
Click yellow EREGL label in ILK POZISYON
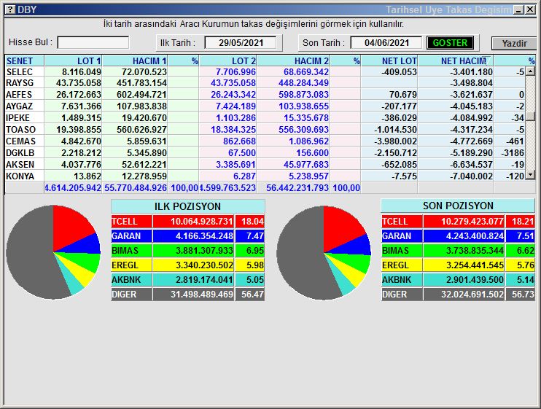click(x=131, y=265)
